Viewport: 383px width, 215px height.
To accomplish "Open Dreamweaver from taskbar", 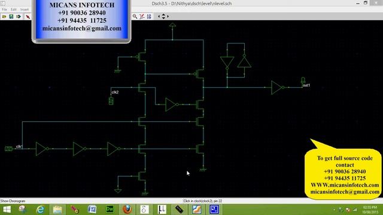I will (110, 210).
